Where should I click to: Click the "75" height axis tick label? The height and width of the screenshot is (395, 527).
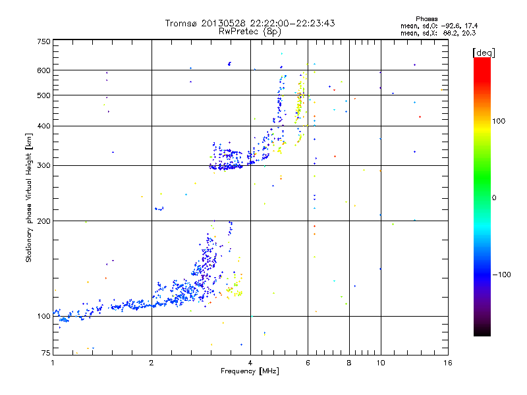click(x=46, y=353)
